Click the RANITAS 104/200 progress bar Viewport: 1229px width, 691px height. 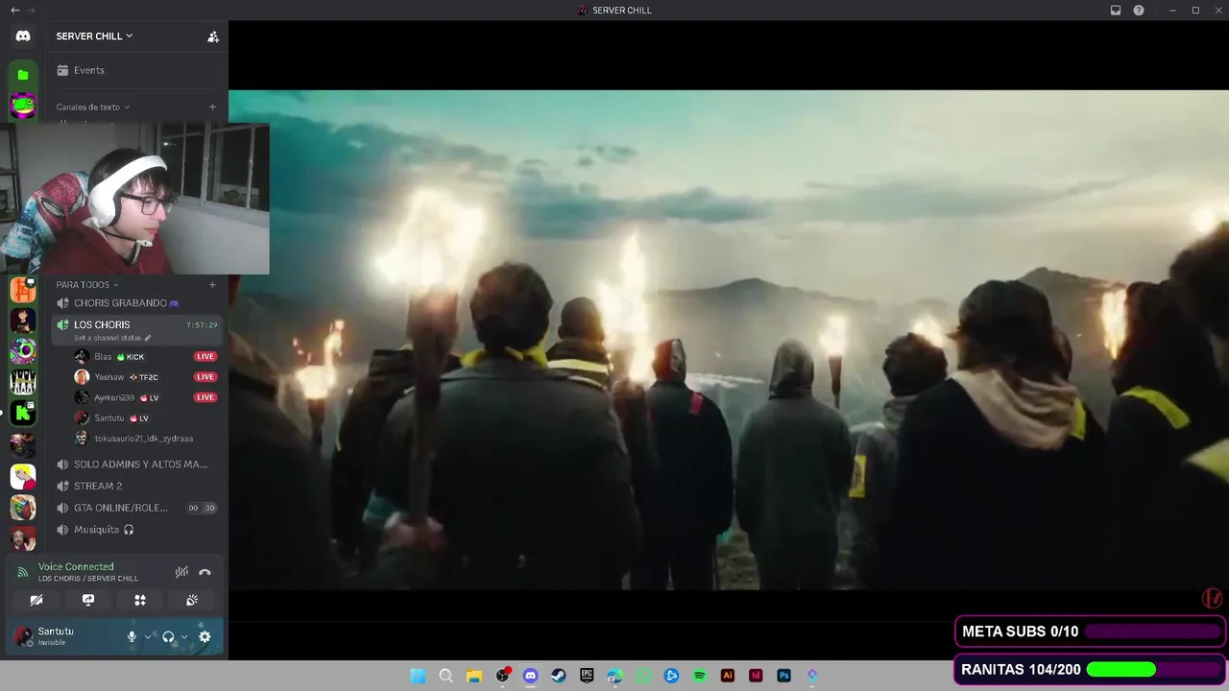point(1090,669)
